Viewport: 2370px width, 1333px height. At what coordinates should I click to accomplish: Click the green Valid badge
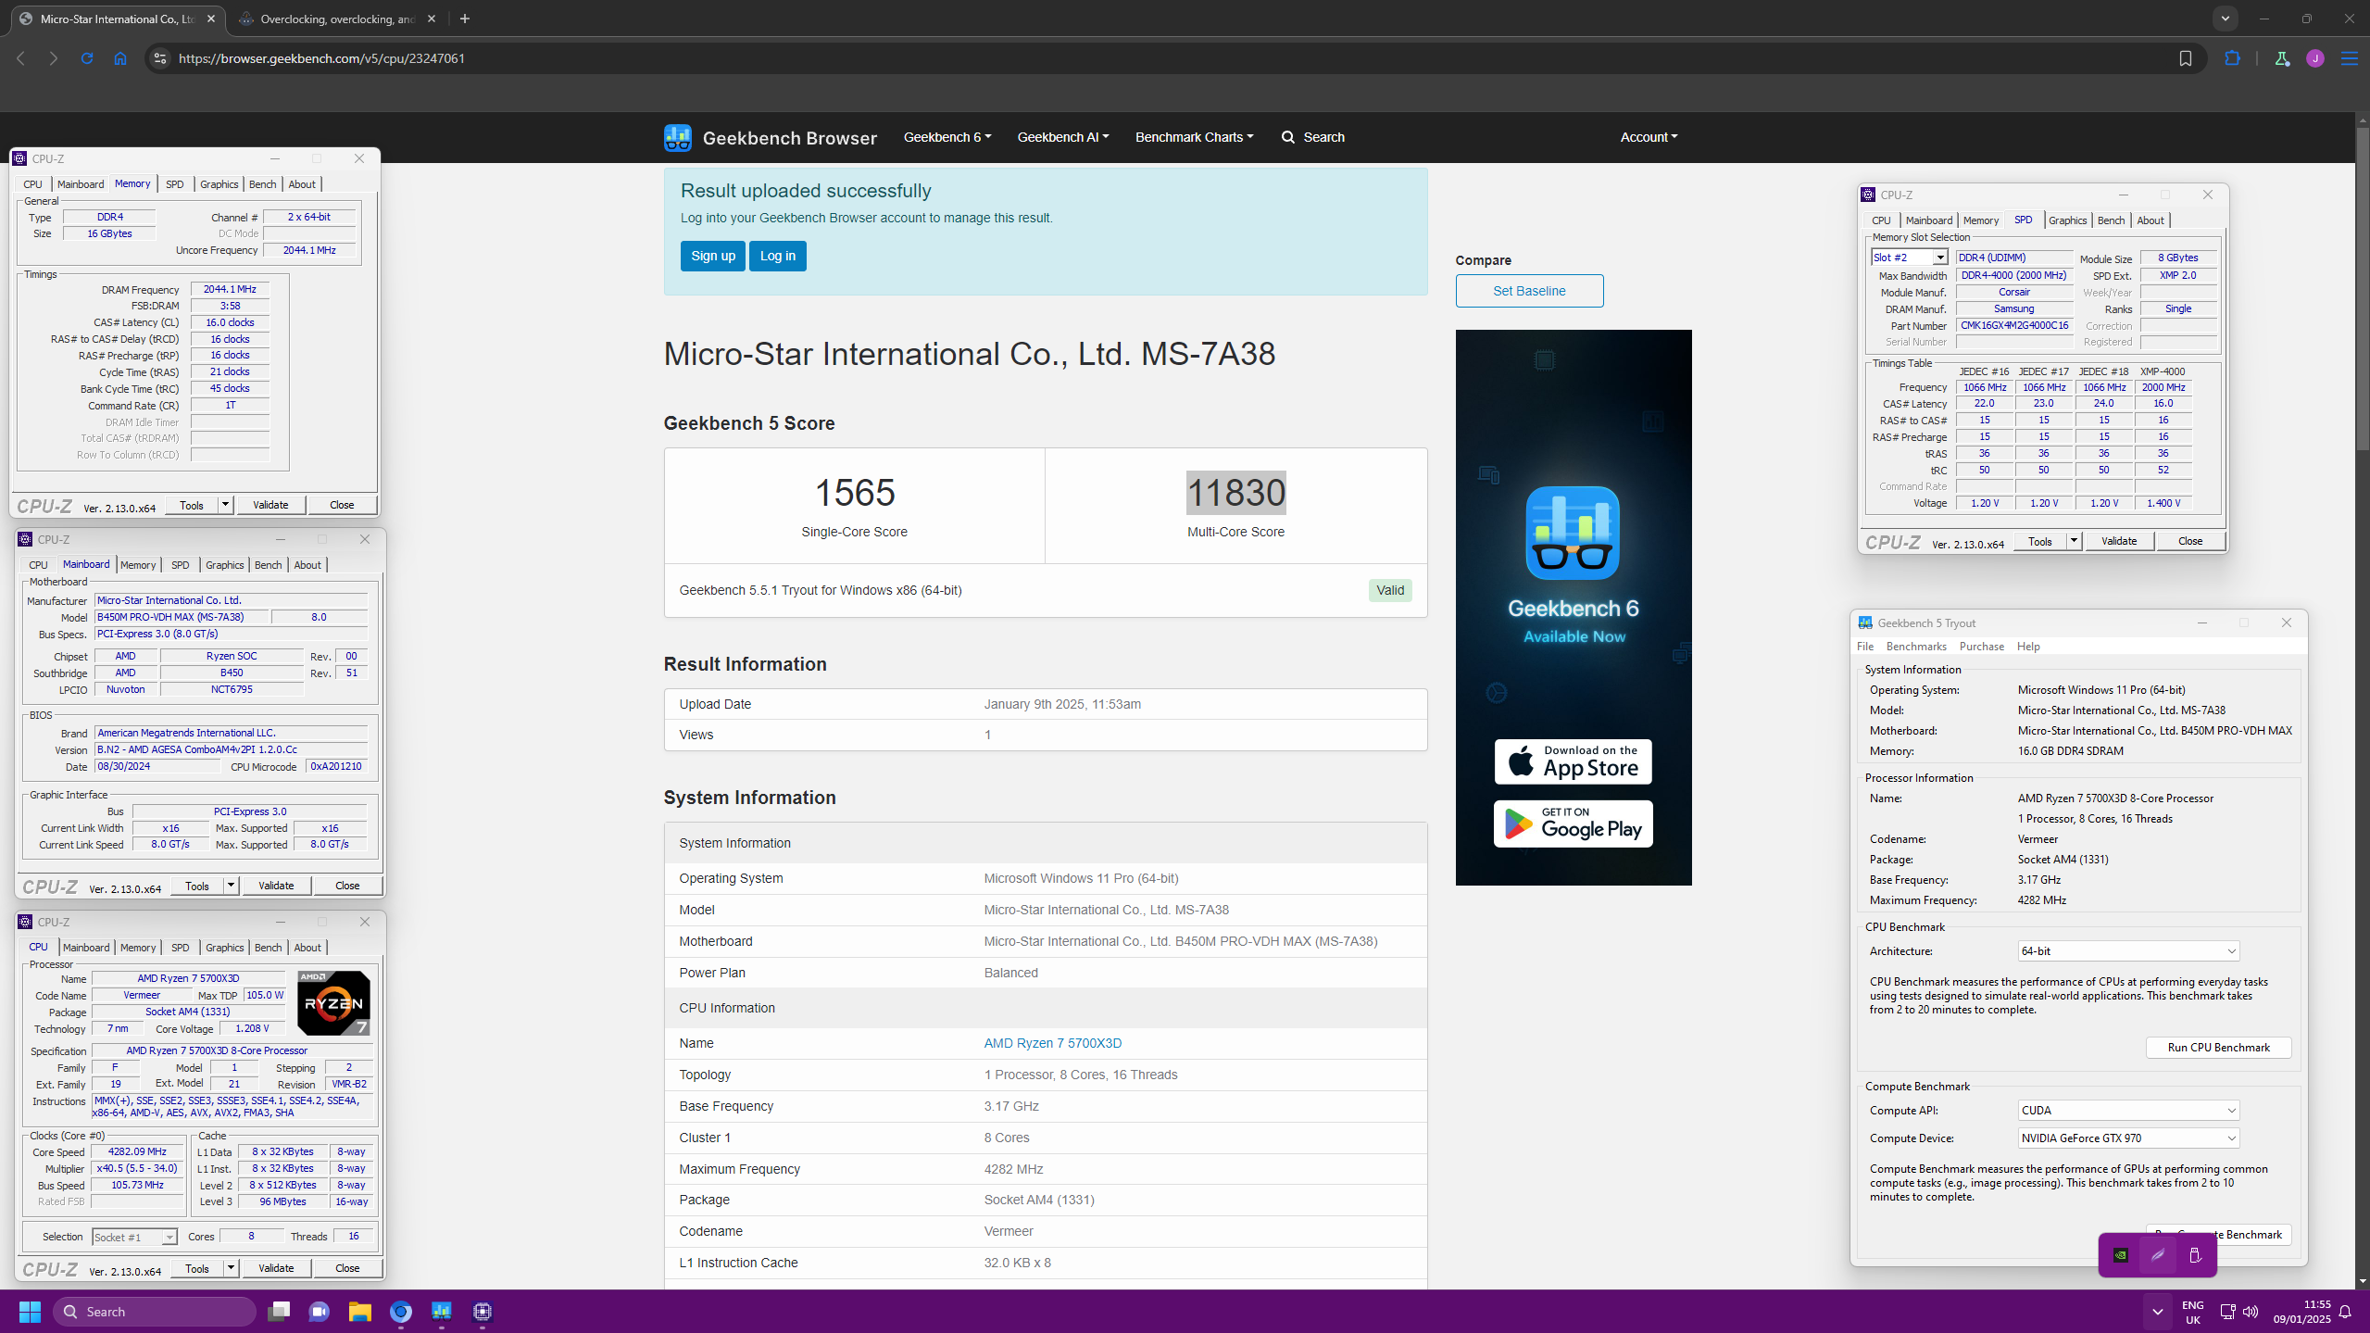[x=1389, y=590]
